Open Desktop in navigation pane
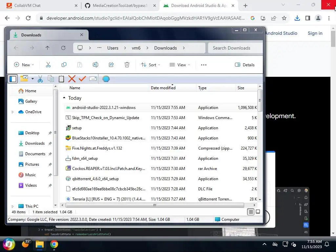336x252 pixels. click(x=32, y=133)
